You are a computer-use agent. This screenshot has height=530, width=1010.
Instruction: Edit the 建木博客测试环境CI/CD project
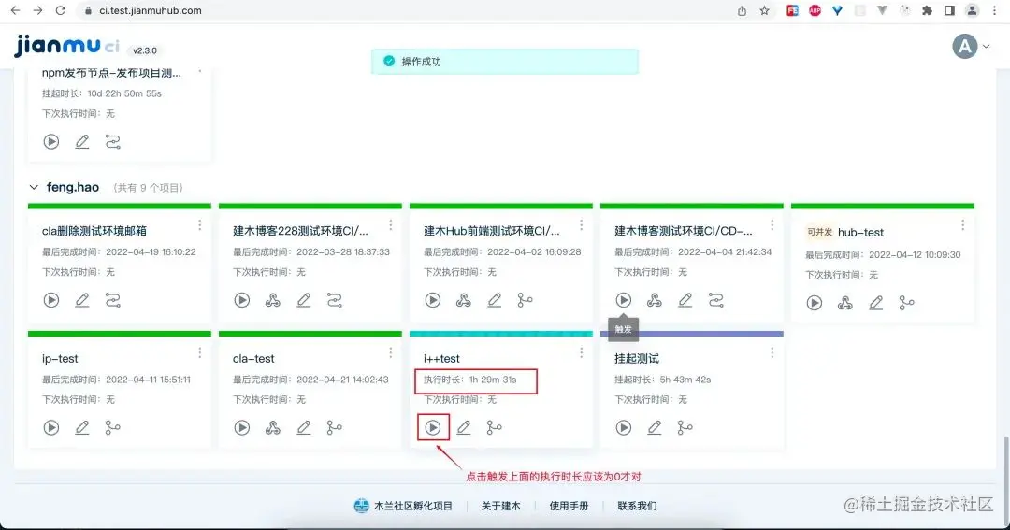tap(685, 300)
